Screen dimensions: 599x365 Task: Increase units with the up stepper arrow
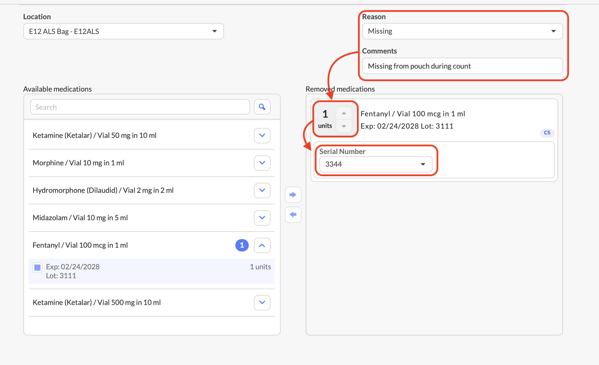click(x=344, y=113)
